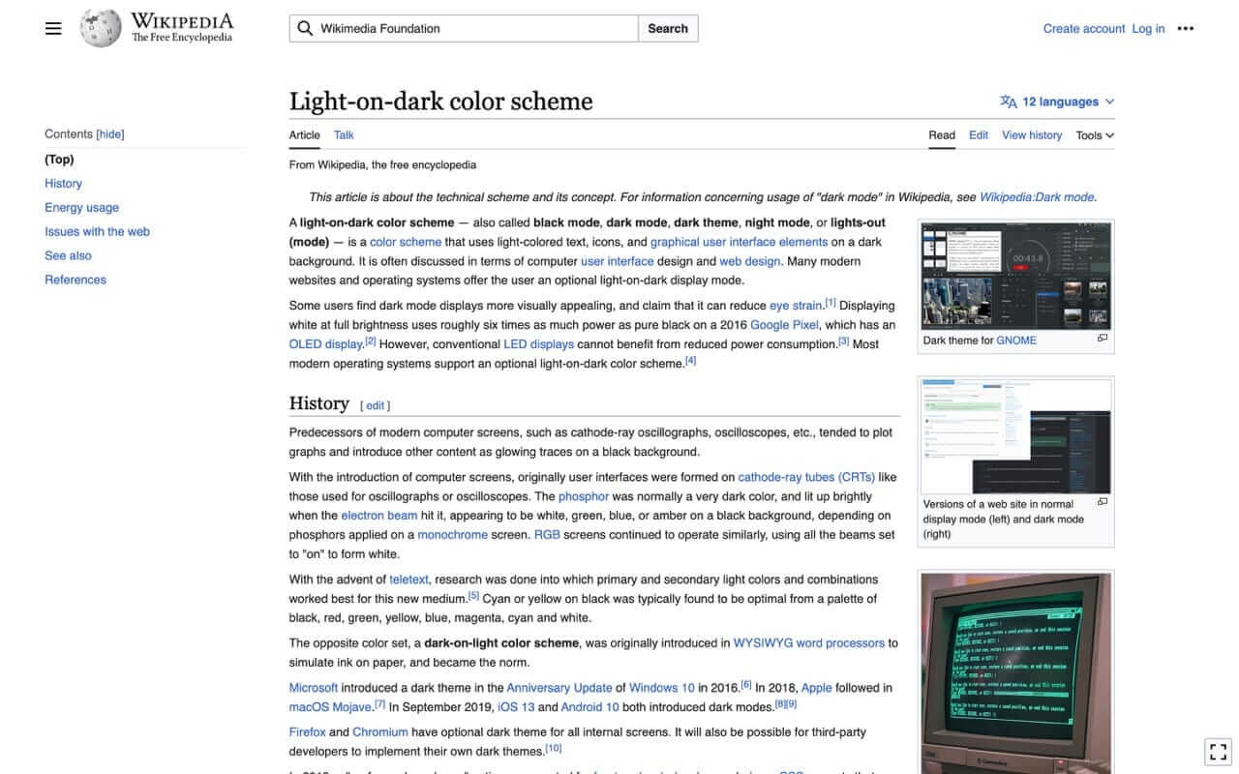Open the Apple link
The height and width of the screenshot is (774, 1239).
click(817, 688)
